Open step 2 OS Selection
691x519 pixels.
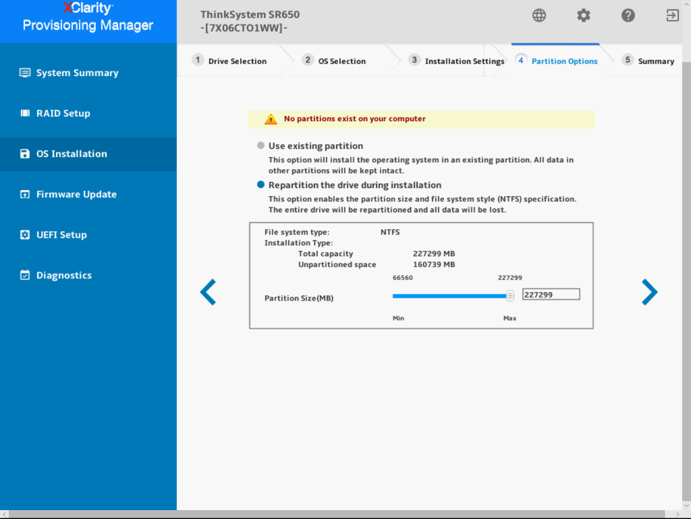click(x=334, y=60)
